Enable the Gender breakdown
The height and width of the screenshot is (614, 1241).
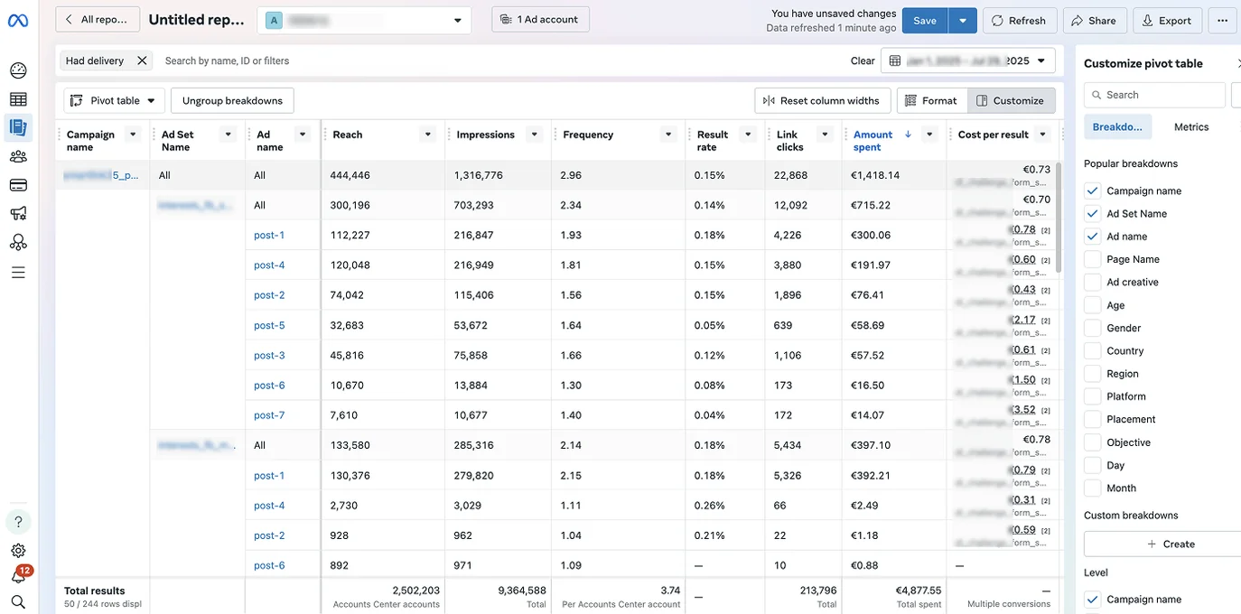click(x=1092, y=327)
